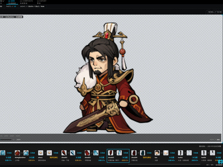Click the AI 生图 button on shoubi2 card
Screen dimensions: 223x167
click(x=102, y=158)
